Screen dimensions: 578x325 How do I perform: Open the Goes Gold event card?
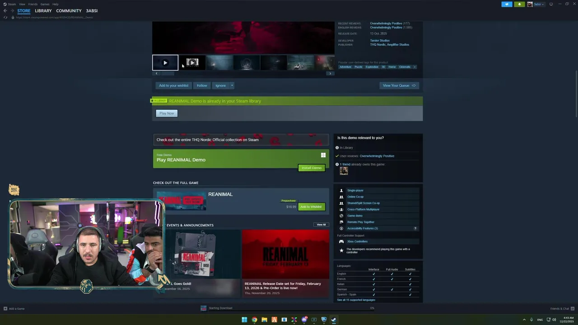(203, 263)
